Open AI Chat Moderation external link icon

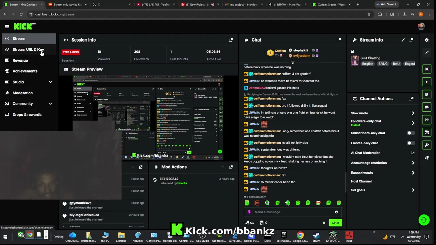pos(413,153)
